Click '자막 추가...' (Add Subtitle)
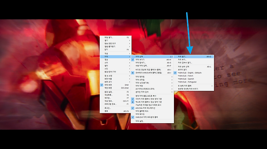267x149 pixels. pyautogui.click(x=194, y=60)
